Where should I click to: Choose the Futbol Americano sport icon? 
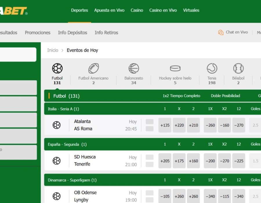(93, 69)
